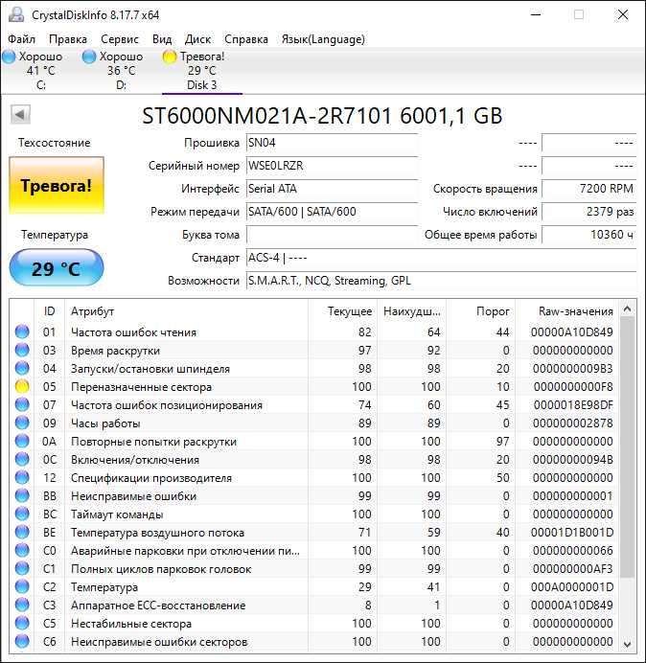646x663 pixels.
Task: Click the blue status orb for attribute 04
Action: coord(22,368)
